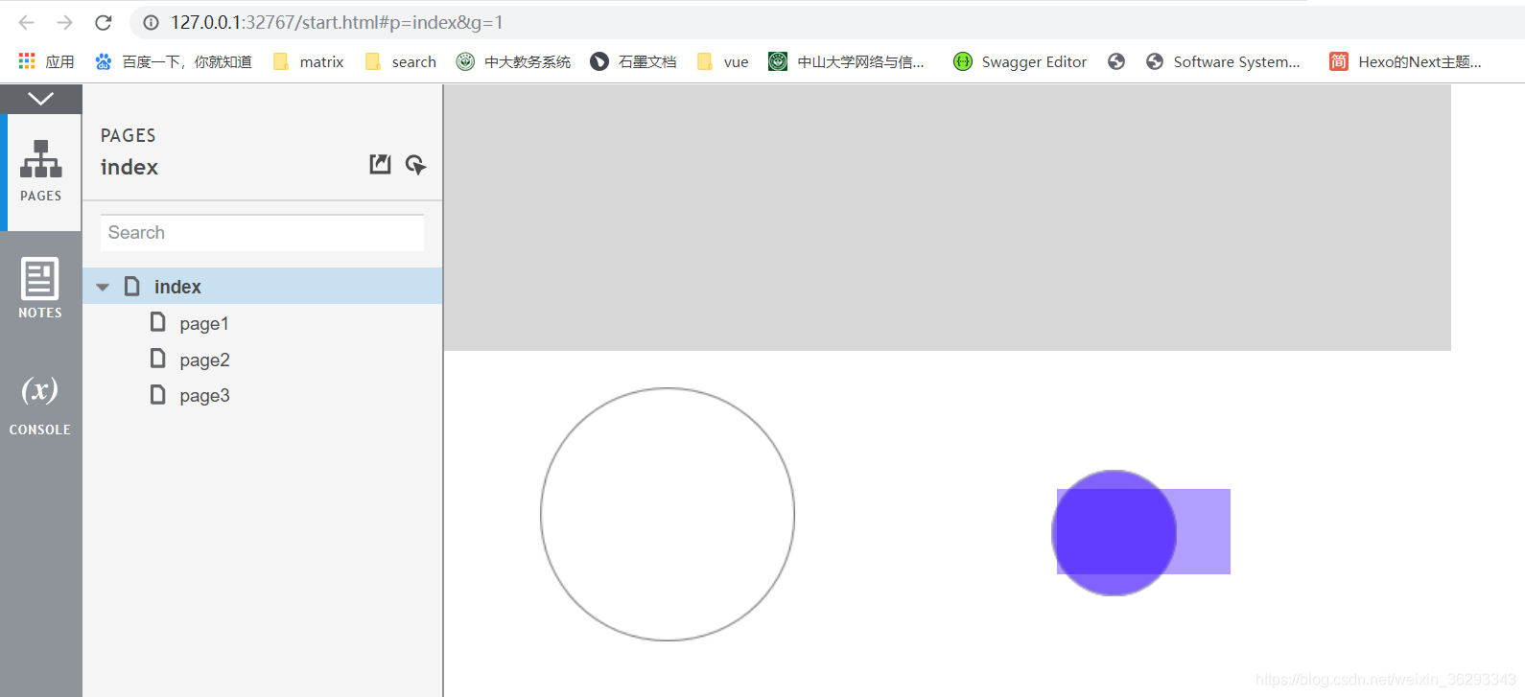The width and height of the screenshot is (1525, 697).
Task: Open page1 in the tree
Action: [x=204, y=324]
